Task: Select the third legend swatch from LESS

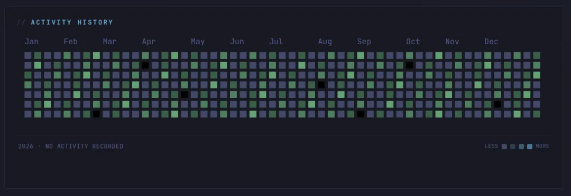Action: (x=521, y=146)
